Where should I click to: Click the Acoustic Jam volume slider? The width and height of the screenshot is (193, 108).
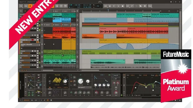tap(29, 42)
